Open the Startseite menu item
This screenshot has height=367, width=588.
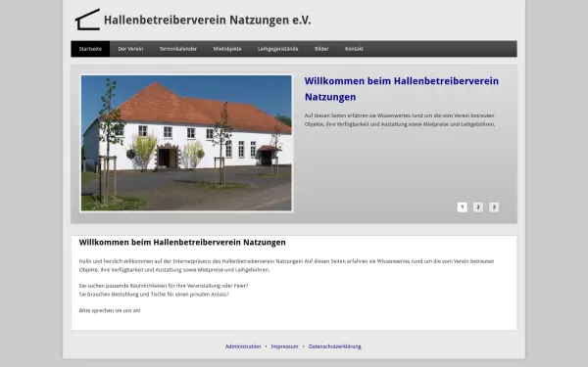[x=90, y=49]
